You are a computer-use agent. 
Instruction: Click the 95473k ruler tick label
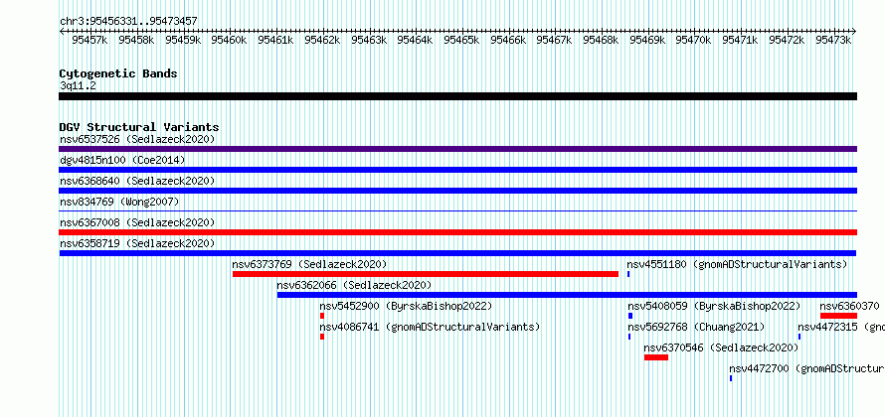(832, 40)
